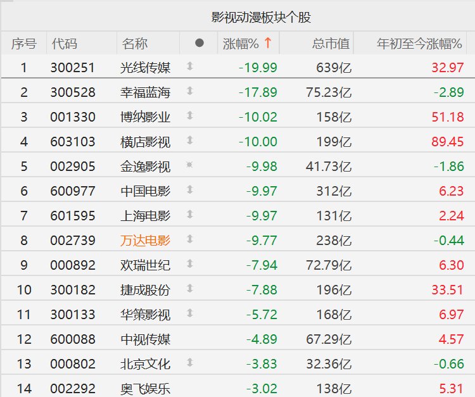The image size is (475, 397).
Task: Click the up-down marker icon for 北京文化
Action: click(x=190, y=362)
